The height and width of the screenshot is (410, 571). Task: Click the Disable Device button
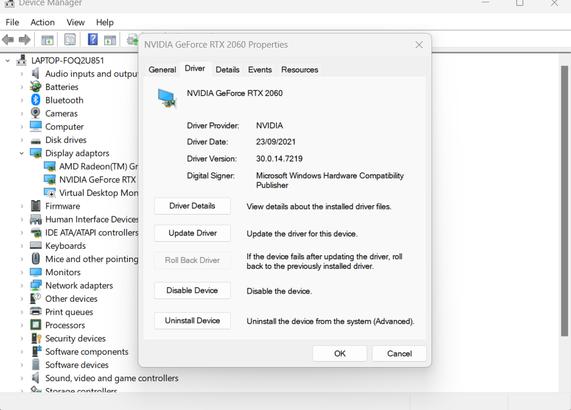(x=192, y=291)
